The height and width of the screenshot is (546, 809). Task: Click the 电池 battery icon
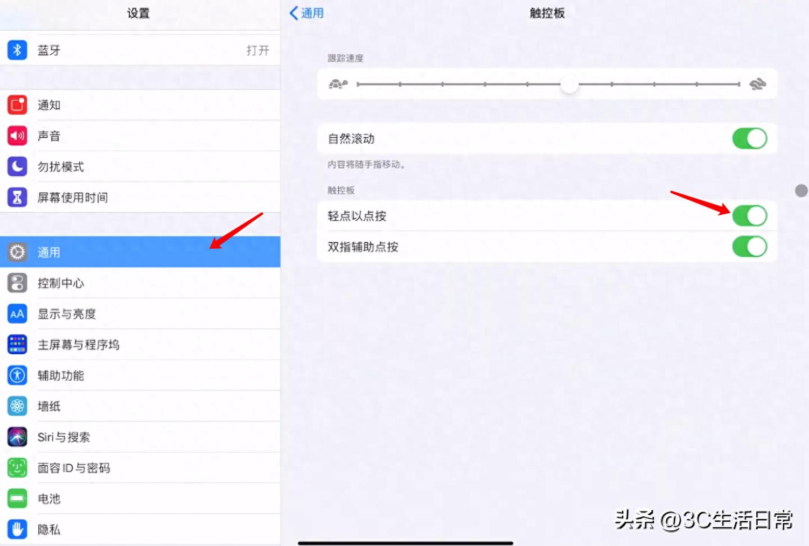(x=17, y=498)
